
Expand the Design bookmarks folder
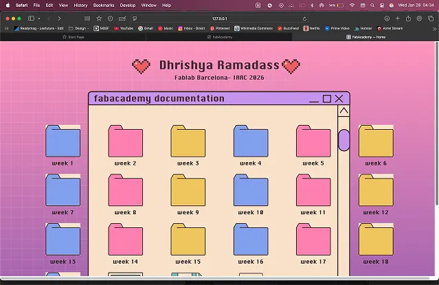click(79, 28)
